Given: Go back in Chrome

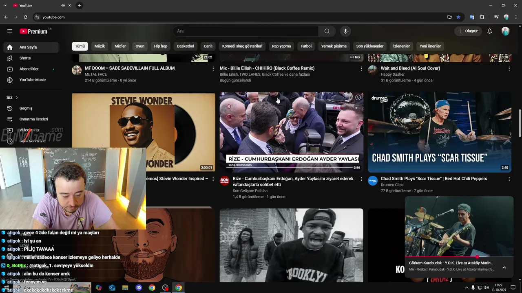Looking at the screenshot, I should [x=6, y=17].
